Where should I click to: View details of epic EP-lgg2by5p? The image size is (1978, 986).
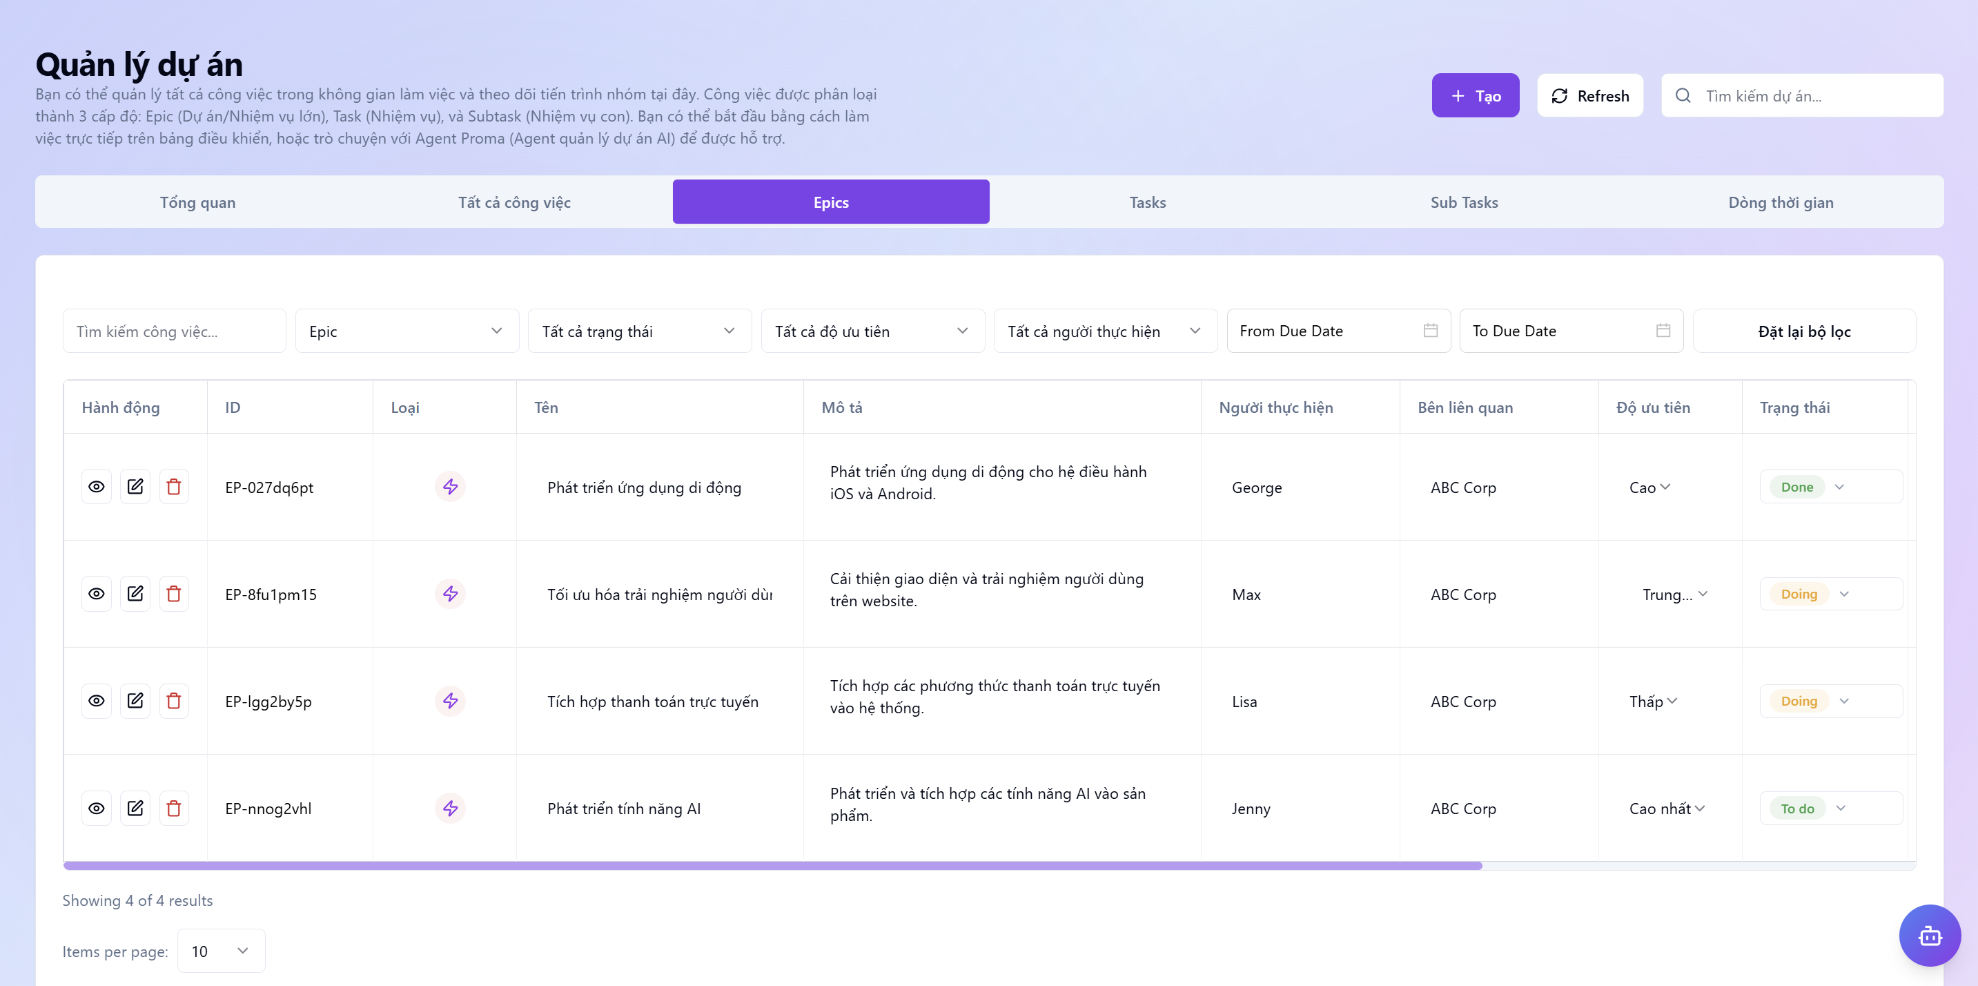point(96,701)
